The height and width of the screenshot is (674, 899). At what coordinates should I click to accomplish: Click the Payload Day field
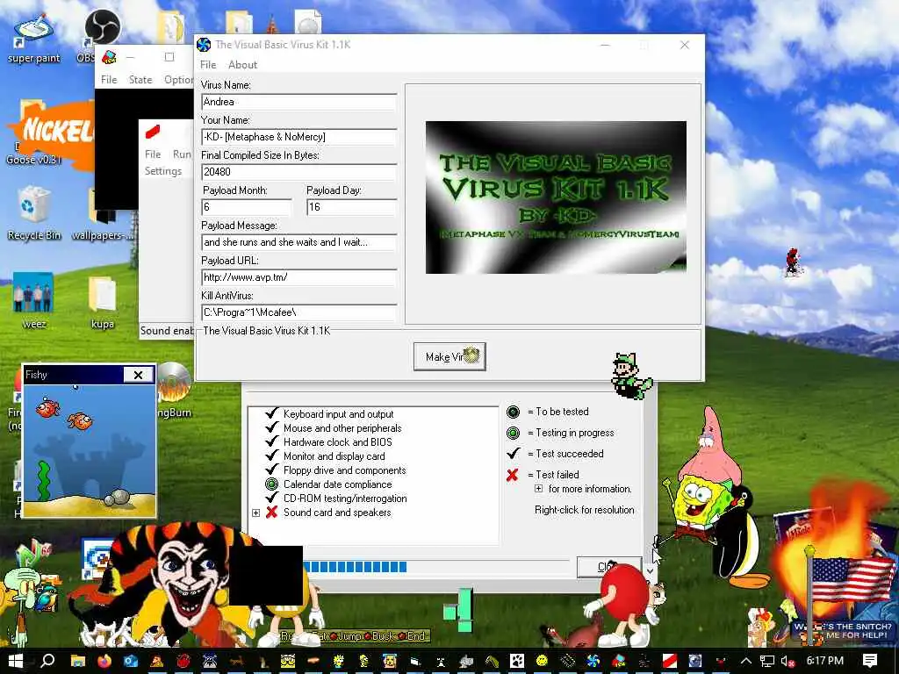[351, 207]
